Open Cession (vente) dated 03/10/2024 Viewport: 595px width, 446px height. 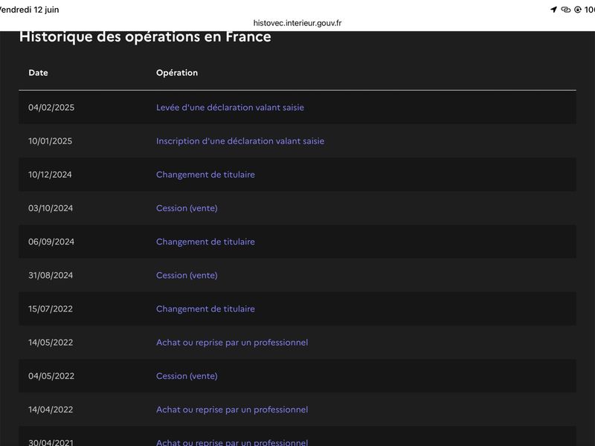[x=187, y=208]
